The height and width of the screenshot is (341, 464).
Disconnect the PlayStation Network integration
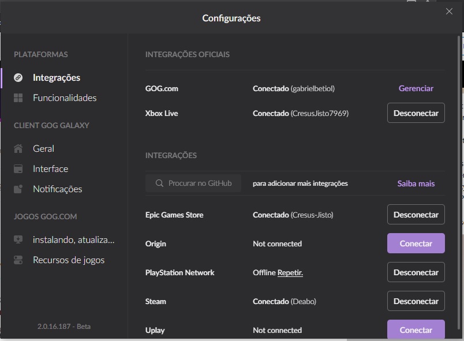click(416, 272)
